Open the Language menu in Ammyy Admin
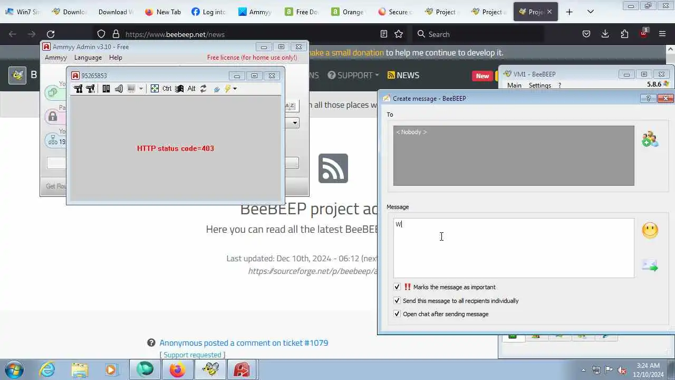 [88, 58]
